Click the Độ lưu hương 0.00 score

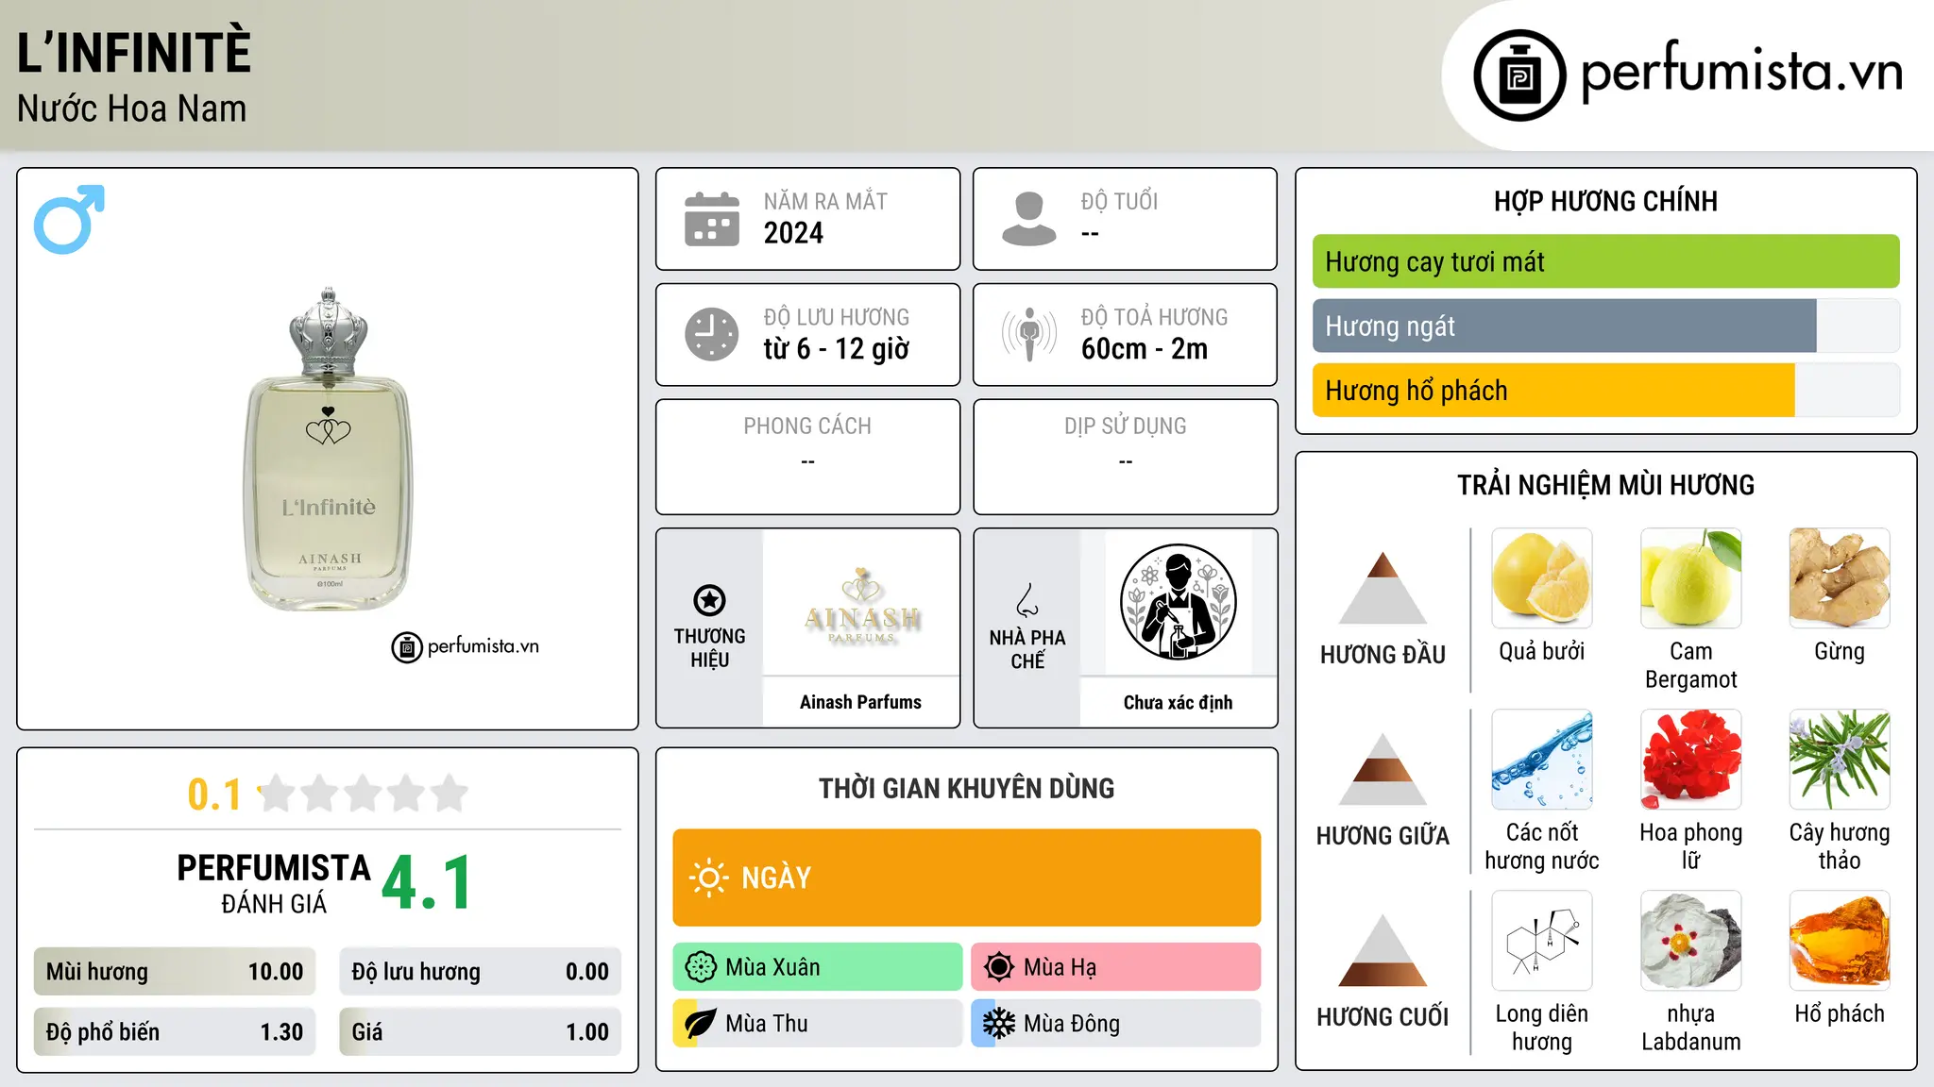[481, 971]
